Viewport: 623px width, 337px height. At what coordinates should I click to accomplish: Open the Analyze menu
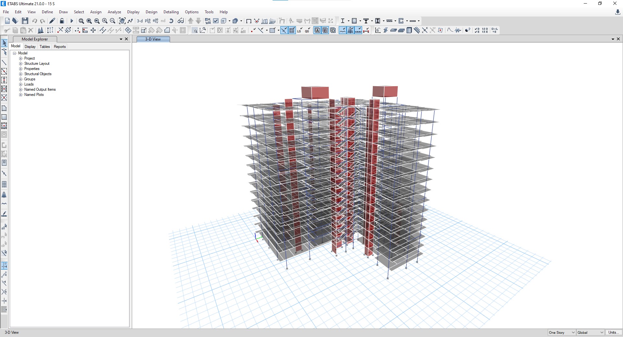114,12
